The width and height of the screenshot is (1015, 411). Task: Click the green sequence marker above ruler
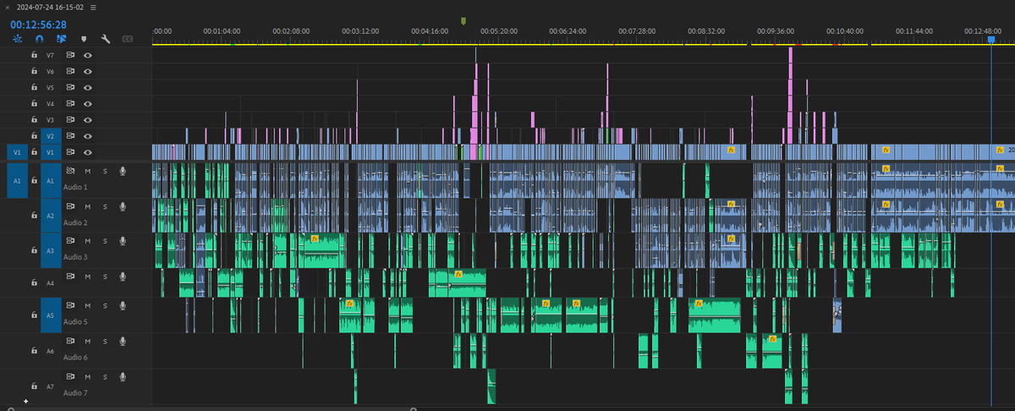tap(464, 20)
